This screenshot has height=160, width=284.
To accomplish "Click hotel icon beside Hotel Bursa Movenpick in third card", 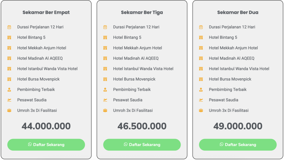I will click(x=201, y=79).
